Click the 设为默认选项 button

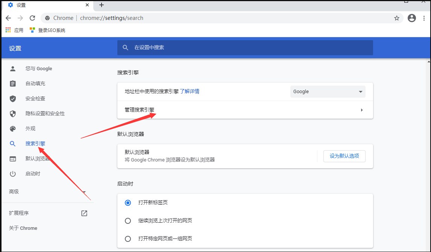click(344, 156)
